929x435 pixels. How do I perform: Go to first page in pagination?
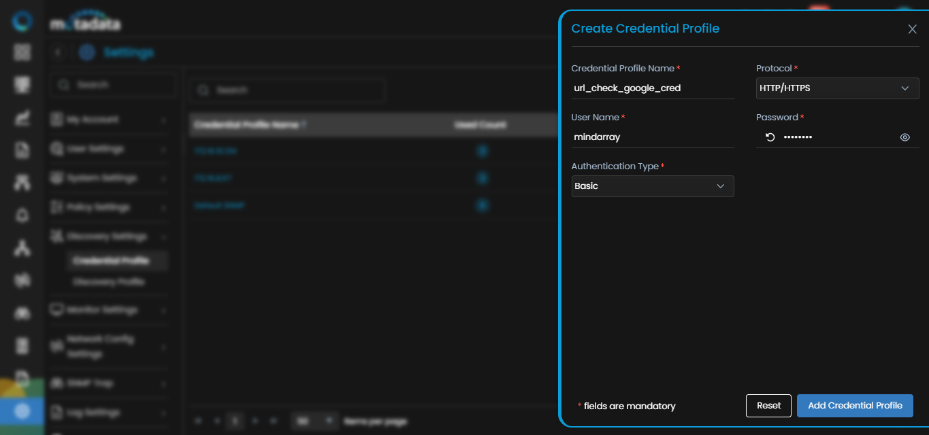198,421
